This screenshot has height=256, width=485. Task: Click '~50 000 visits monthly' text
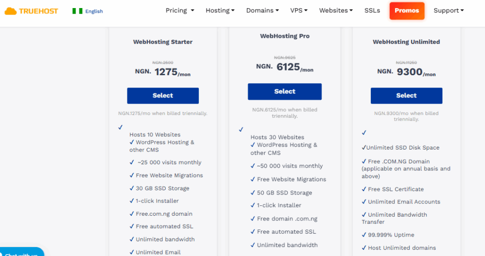[290, 166]
